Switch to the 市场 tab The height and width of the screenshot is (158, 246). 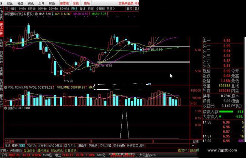coord(87,3)
